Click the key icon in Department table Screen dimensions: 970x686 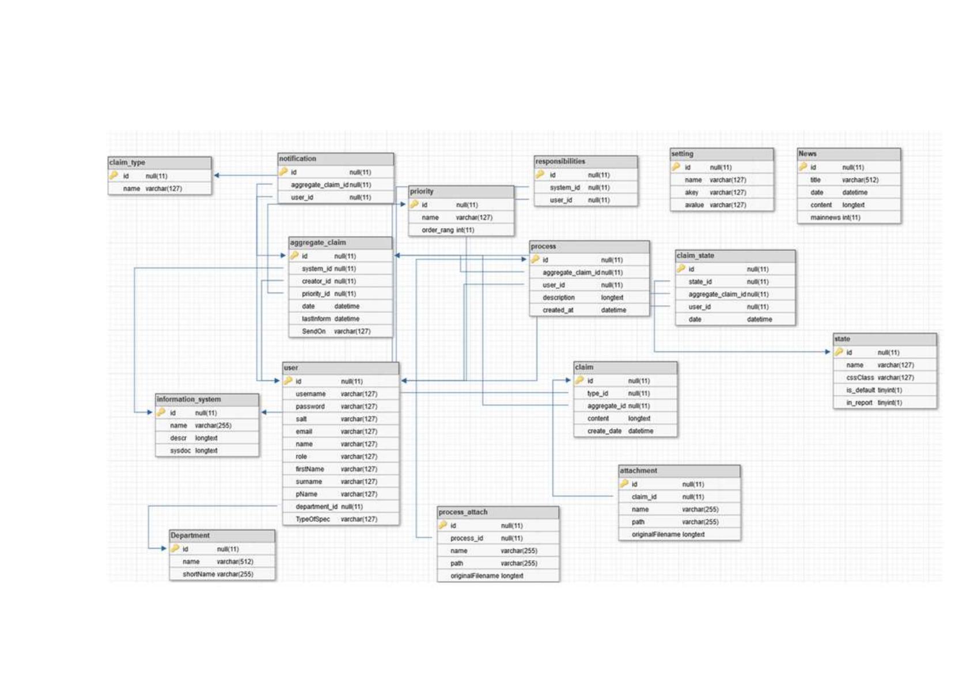coord(175,548)
